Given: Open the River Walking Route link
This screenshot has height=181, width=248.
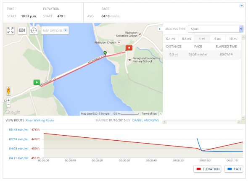Looking at the screenshot, I should pyautogui.click(x=40, y=120).
